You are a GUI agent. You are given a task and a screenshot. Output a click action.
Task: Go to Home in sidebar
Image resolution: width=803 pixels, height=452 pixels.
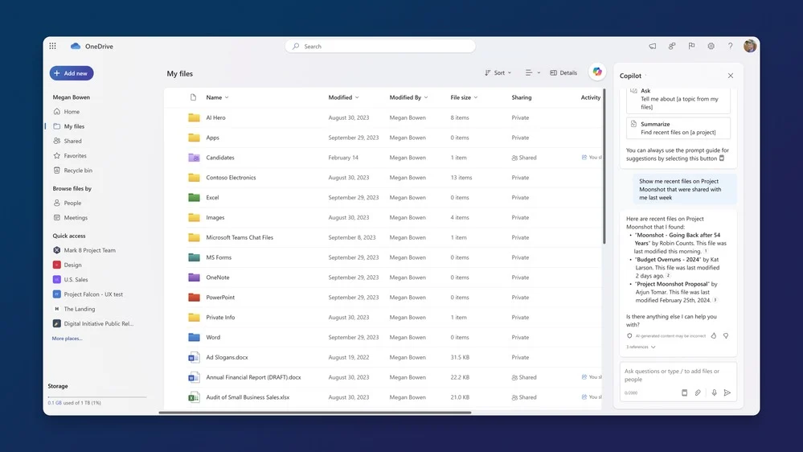pyautogui.click(x=72, y=112)
